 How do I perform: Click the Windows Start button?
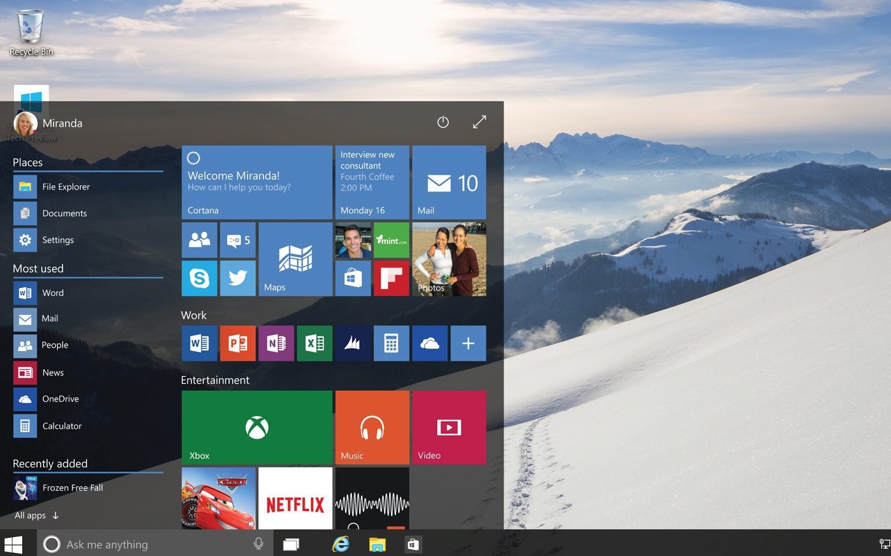pos(14,544)
